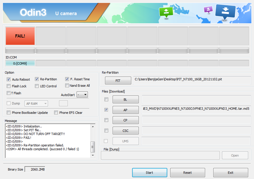Click the PIT button
This screenshot has height=179, width=254.
(x=118, y=81)
